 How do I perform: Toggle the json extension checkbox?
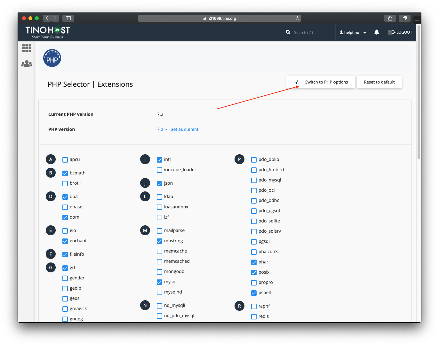coord(159,183)
